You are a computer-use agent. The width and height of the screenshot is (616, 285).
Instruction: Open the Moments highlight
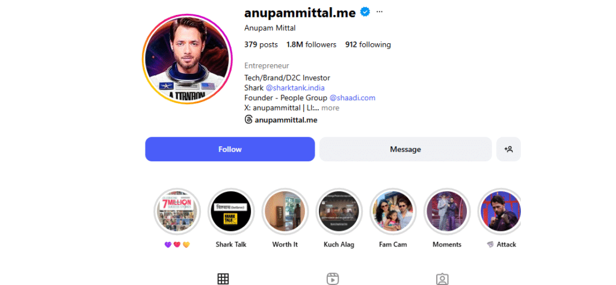pos(447,212)
